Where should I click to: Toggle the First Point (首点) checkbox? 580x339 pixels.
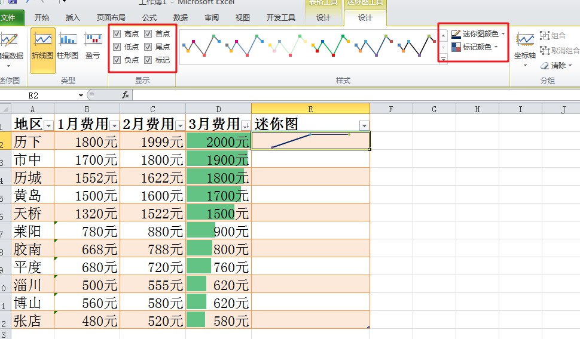[148, 34]
